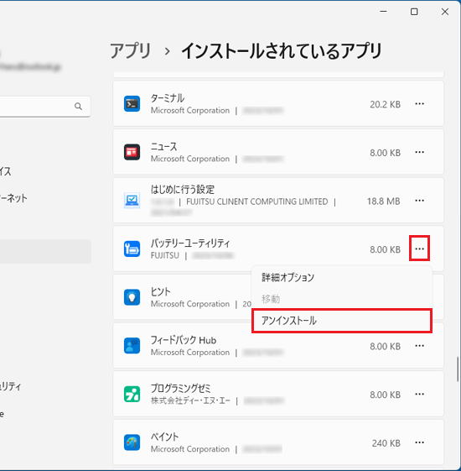Click the バッテリーユーティリティ app icon

click(132, 249)
